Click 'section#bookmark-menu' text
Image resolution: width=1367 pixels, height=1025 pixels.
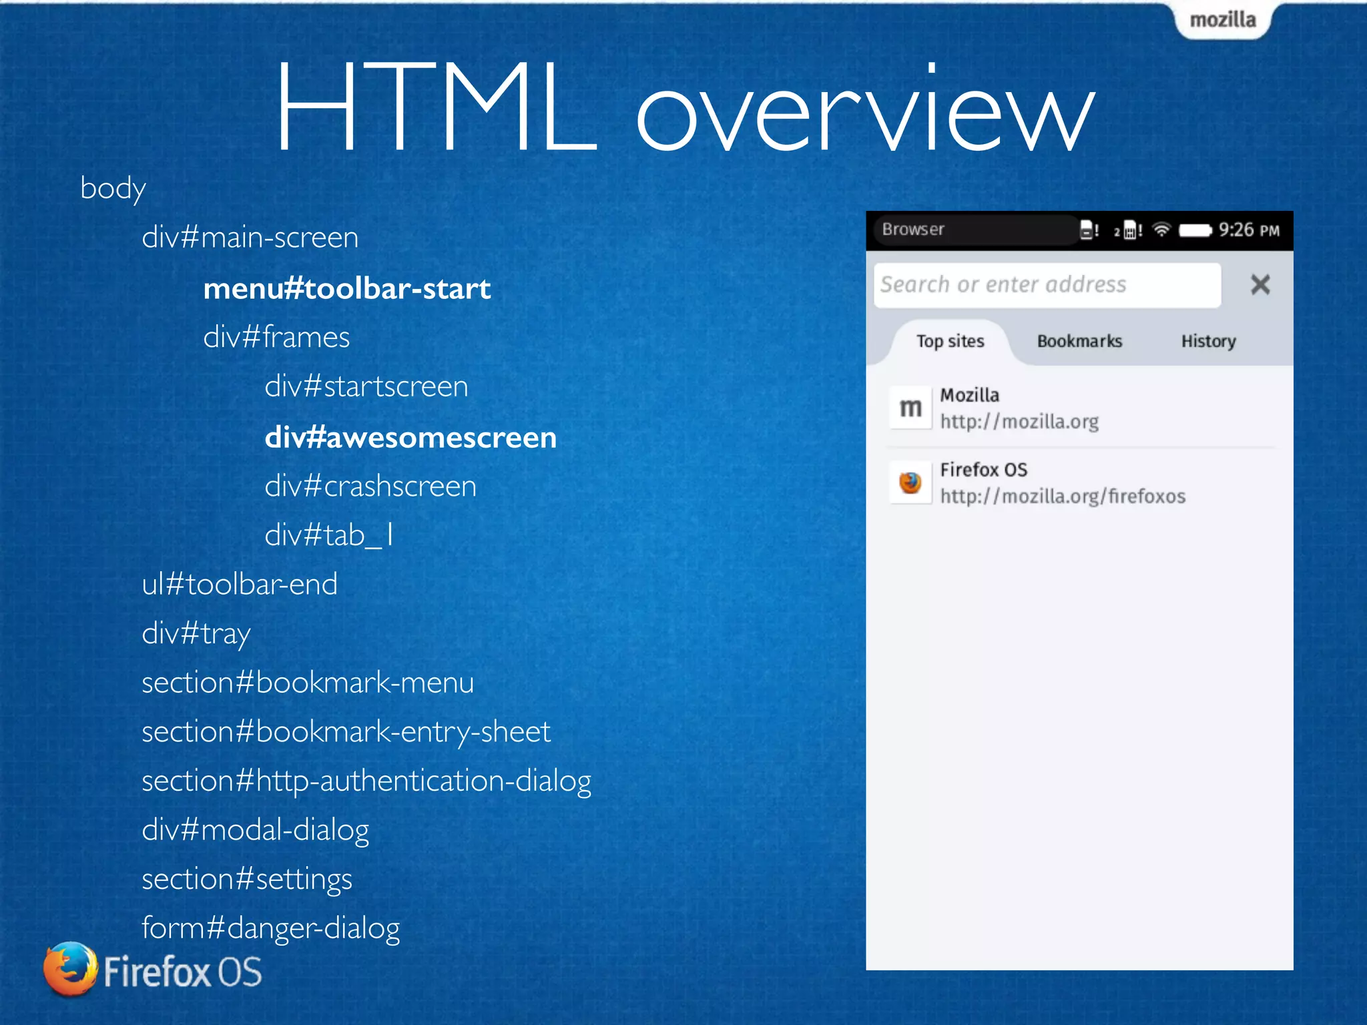click(308, 683)
